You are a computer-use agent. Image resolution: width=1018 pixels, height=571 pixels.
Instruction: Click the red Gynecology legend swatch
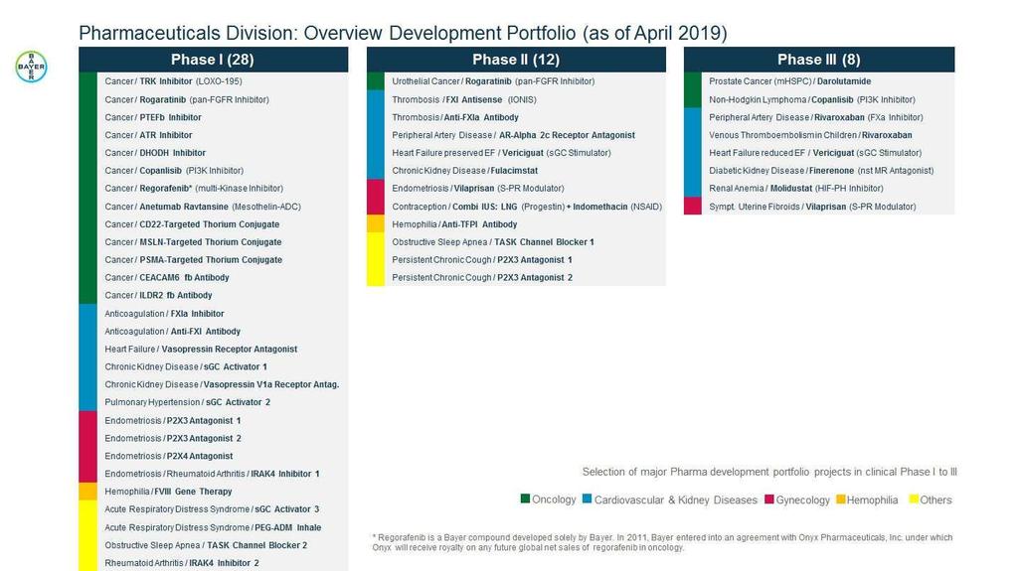tap(769, 499)
